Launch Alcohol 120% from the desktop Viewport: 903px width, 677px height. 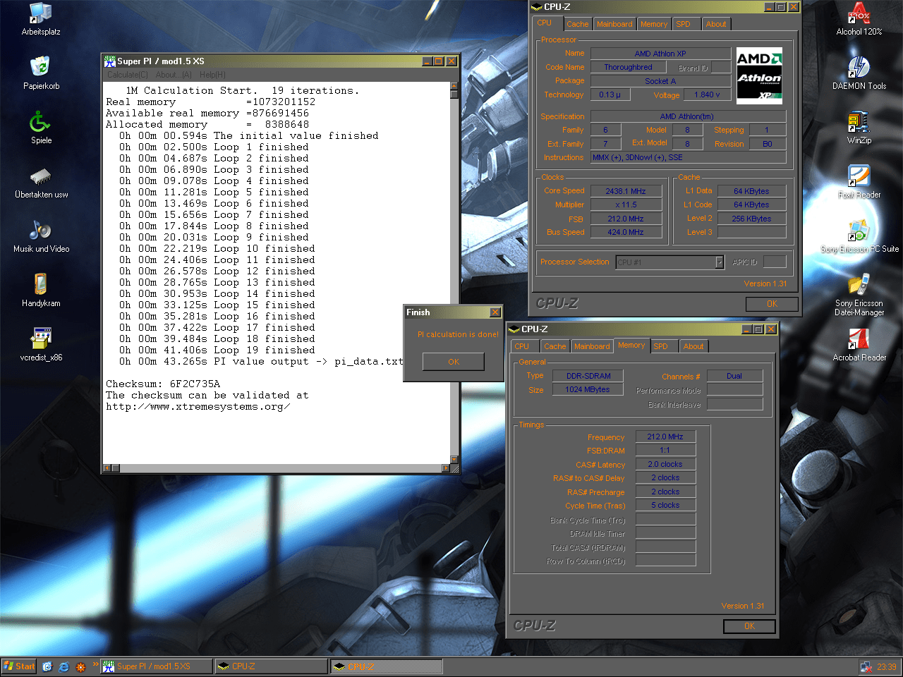tap(859, 13)
